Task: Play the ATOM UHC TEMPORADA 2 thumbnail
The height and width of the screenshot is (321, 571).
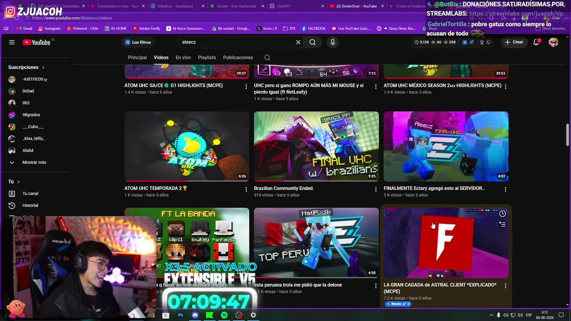Action: (187, 146)
